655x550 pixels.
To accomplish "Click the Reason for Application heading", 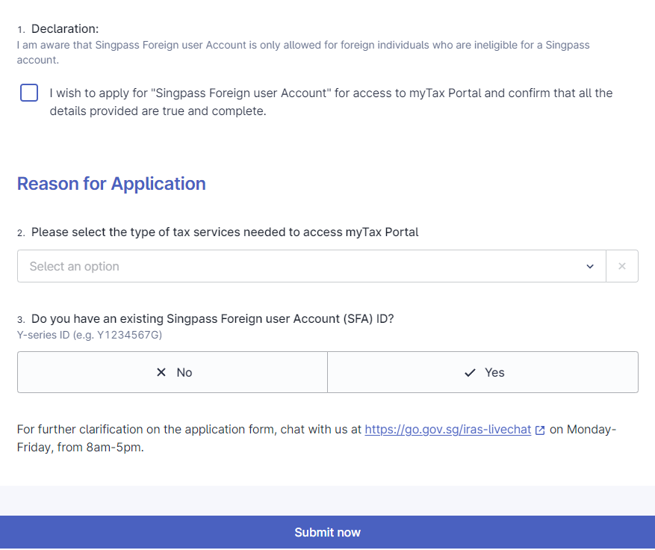I will point(111,184).
